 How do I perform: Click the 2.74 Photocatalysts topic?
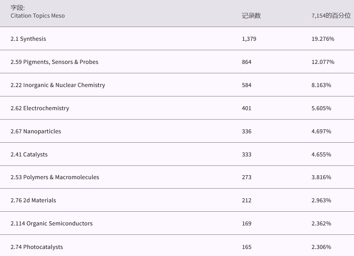coord(37,247)
